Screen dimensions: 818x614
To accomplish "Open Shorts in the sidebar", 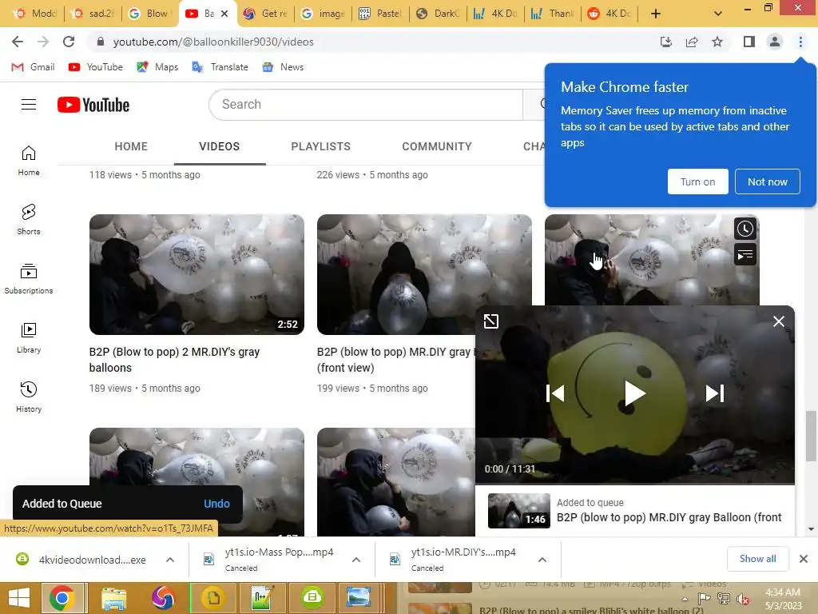I will tap(29, 220).
